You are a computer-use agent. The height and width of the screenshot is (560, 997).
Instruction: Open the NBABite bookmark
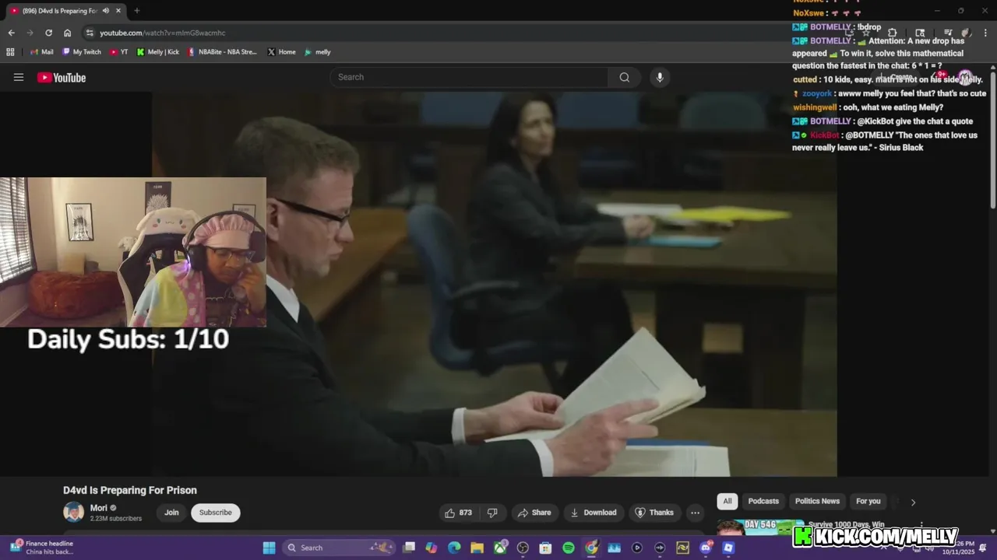pyautogui.click(x=222, y=52)
